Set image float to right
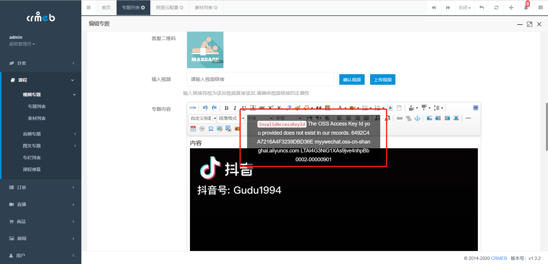This screenshot has height=264, width=548. (447, 118)
